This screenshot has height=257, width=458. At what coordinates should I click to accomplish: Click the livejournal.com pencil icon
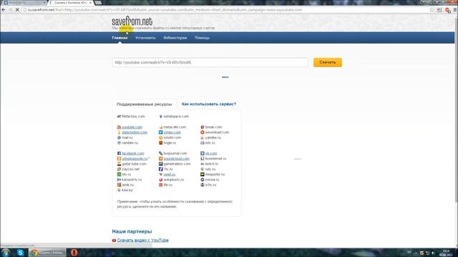[x=160, y=153]
